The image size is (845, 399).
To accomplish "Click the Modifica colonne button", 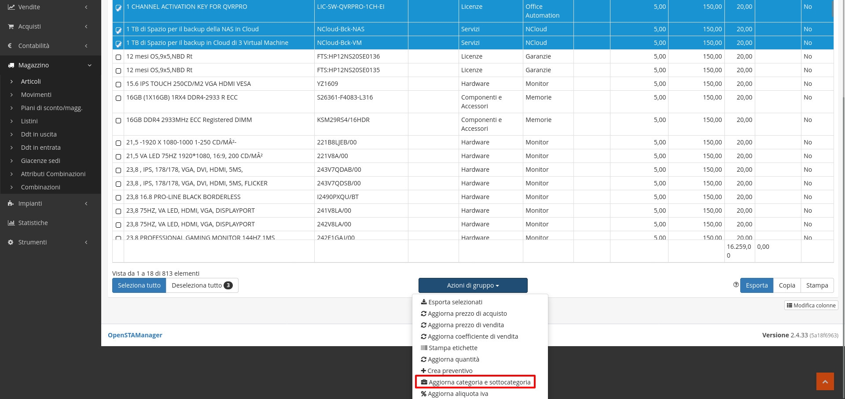I will pos(811,305).
